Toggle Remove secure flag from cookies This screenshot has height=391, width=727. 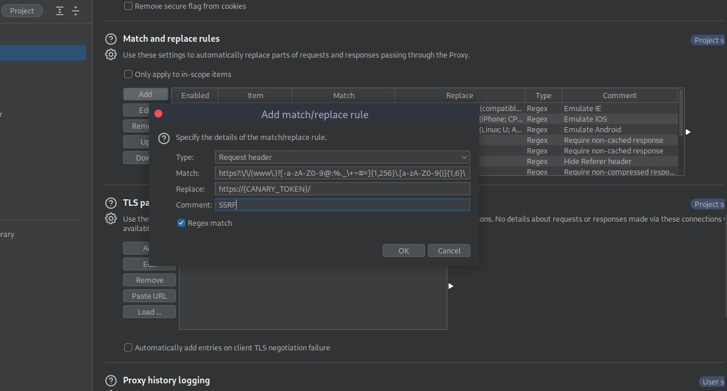pyautogui.click(x=128, y=6)
